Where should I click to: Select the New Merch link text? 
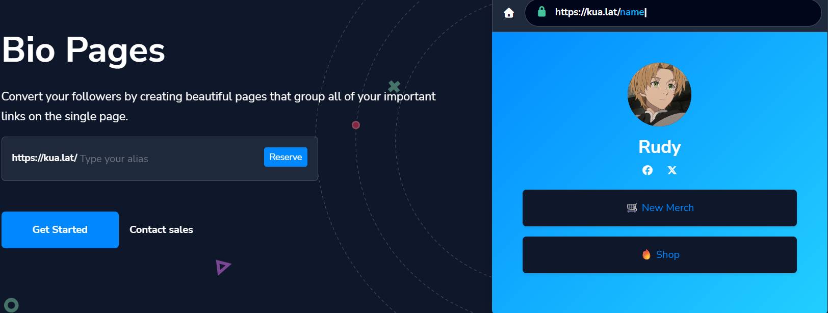point(667,207)
